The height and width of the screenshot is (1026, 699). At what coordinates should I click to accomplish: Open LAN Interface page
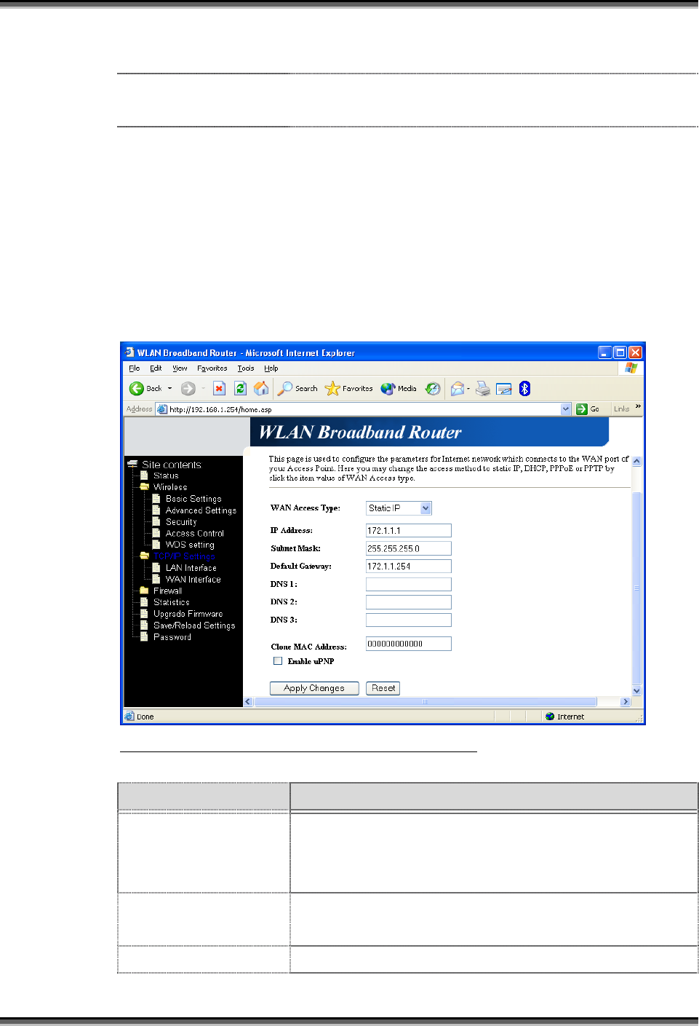191,568
